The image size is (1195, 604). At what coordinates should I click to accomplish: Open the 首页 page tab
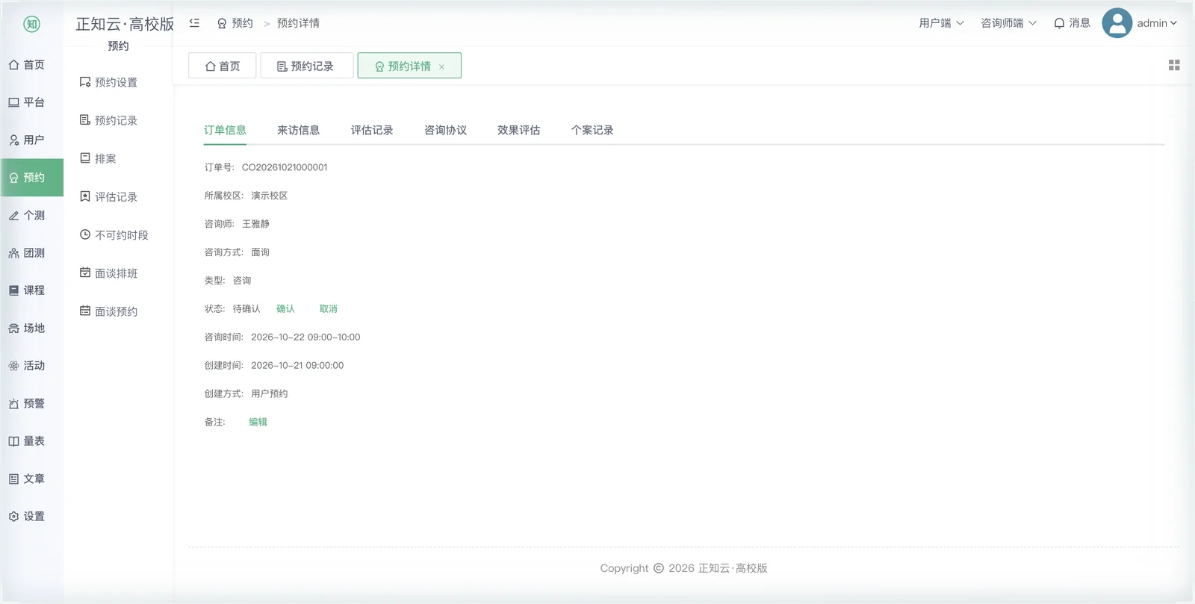click(223, 66)
